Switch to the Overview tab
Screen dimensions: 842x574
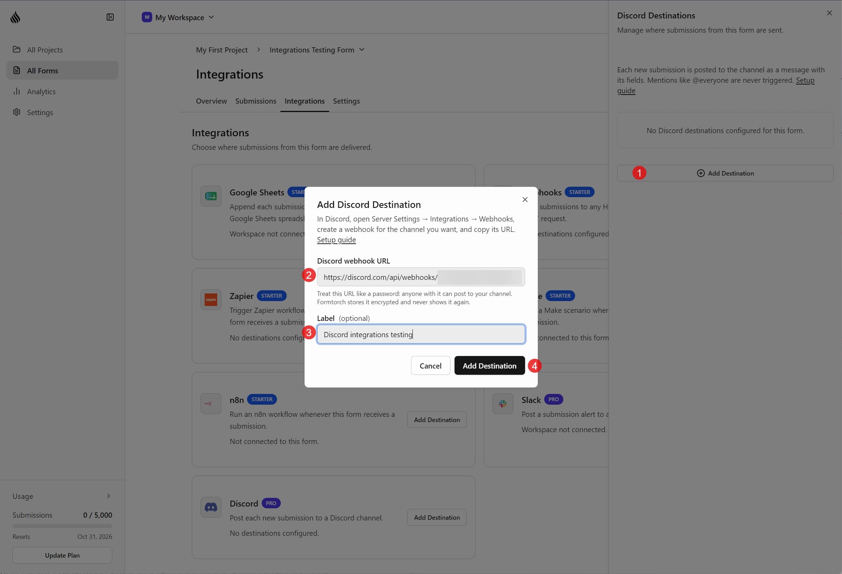[211, 101]
